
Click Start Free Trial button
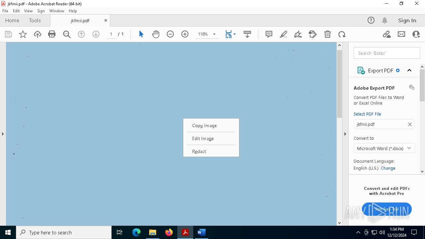click(387, 209)
